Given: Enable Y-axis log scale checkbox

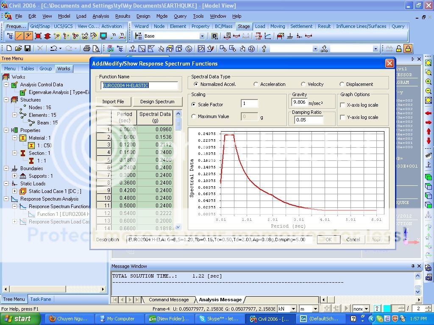Looking at the screenshot, I should (342, 117).
